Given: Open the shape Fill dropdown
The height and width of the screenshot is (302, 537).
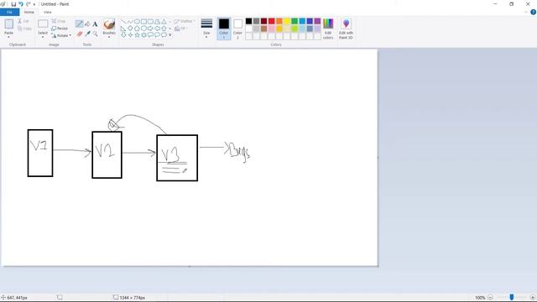Looking at the screenshot, I should click(x=181, y=29).
